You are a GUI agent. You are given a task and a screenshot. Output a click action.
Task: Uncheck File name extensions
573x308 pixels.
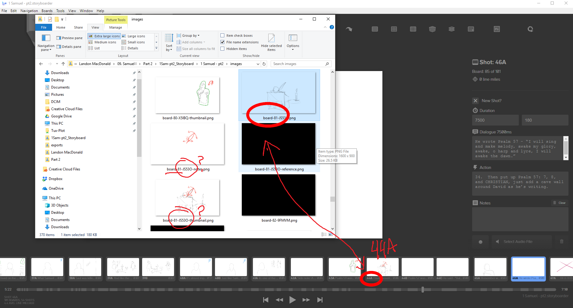click(222, 42)
